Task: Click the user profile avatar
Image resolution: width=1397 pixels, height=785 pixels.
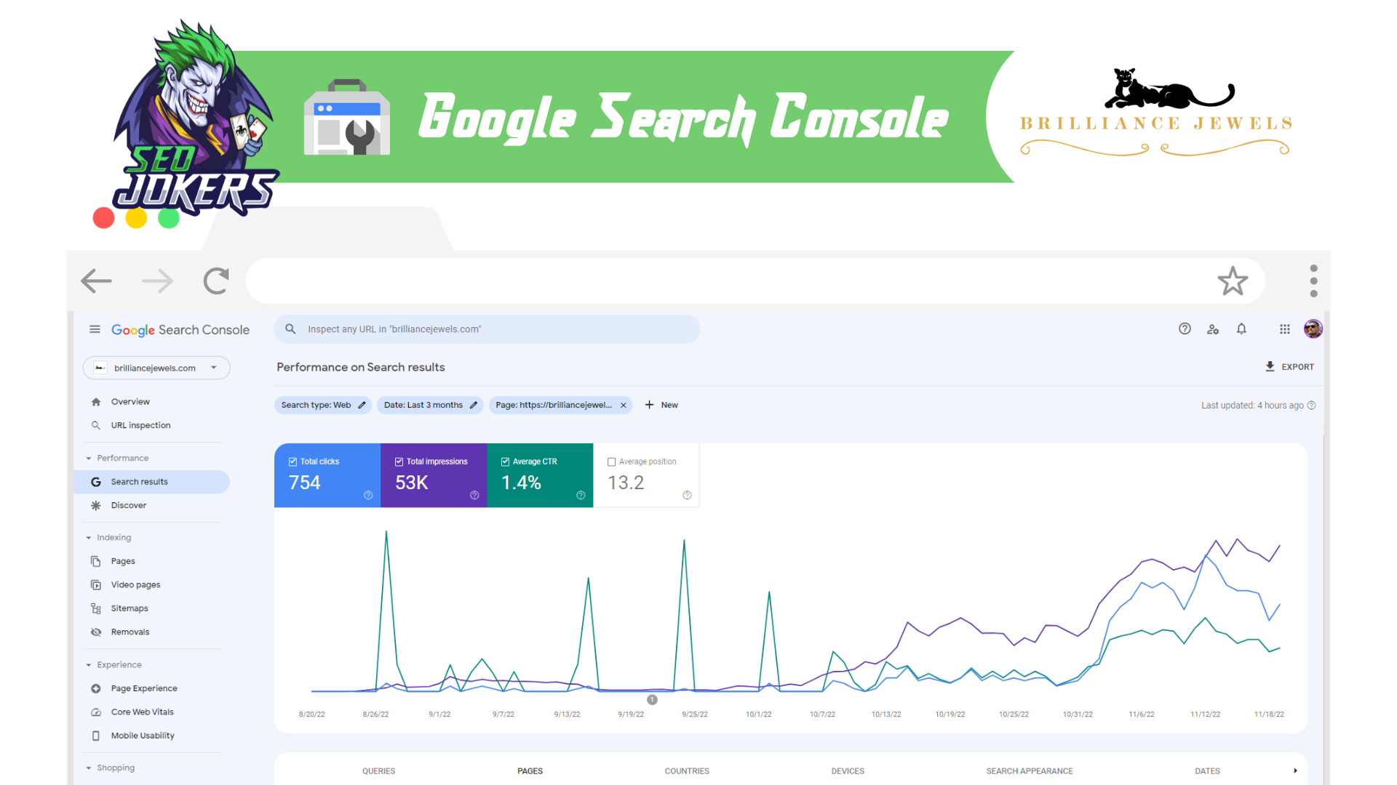Action: (x=1313, y=329)
